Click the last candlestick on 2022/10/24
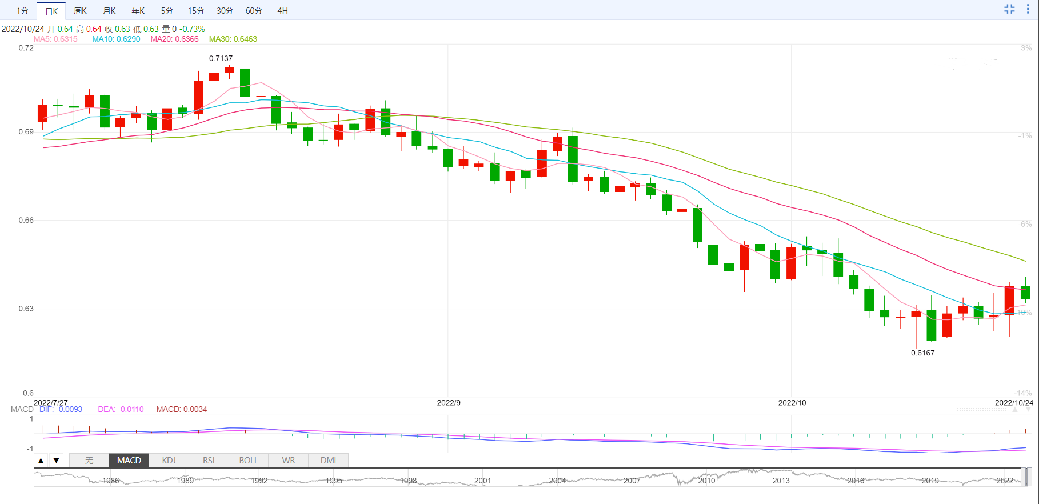The height and width of the screenshot is (504, 1039). [x=1025, y=292]
